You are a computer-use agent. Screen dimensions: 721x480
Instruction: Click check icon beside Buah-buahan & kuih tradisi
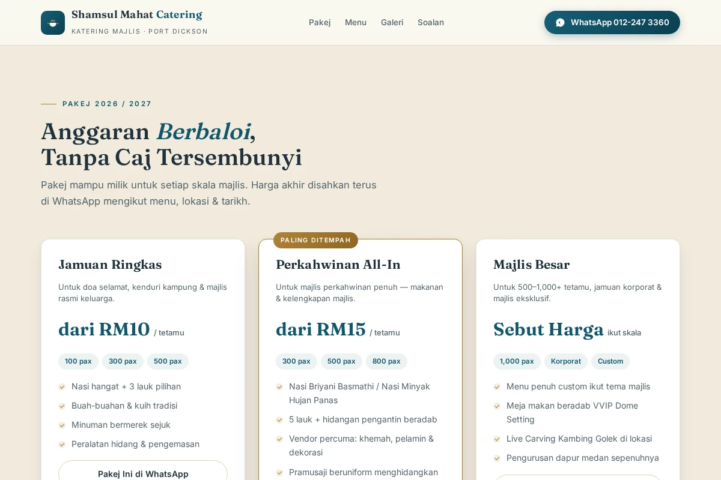[62, 406]
